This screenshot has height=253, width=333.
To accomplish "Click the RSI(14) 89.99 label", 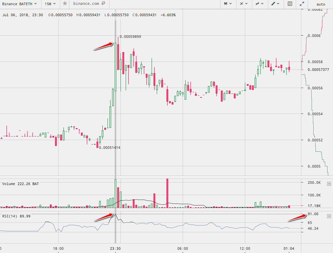I will pyautogui.click(x=16, y=216).
